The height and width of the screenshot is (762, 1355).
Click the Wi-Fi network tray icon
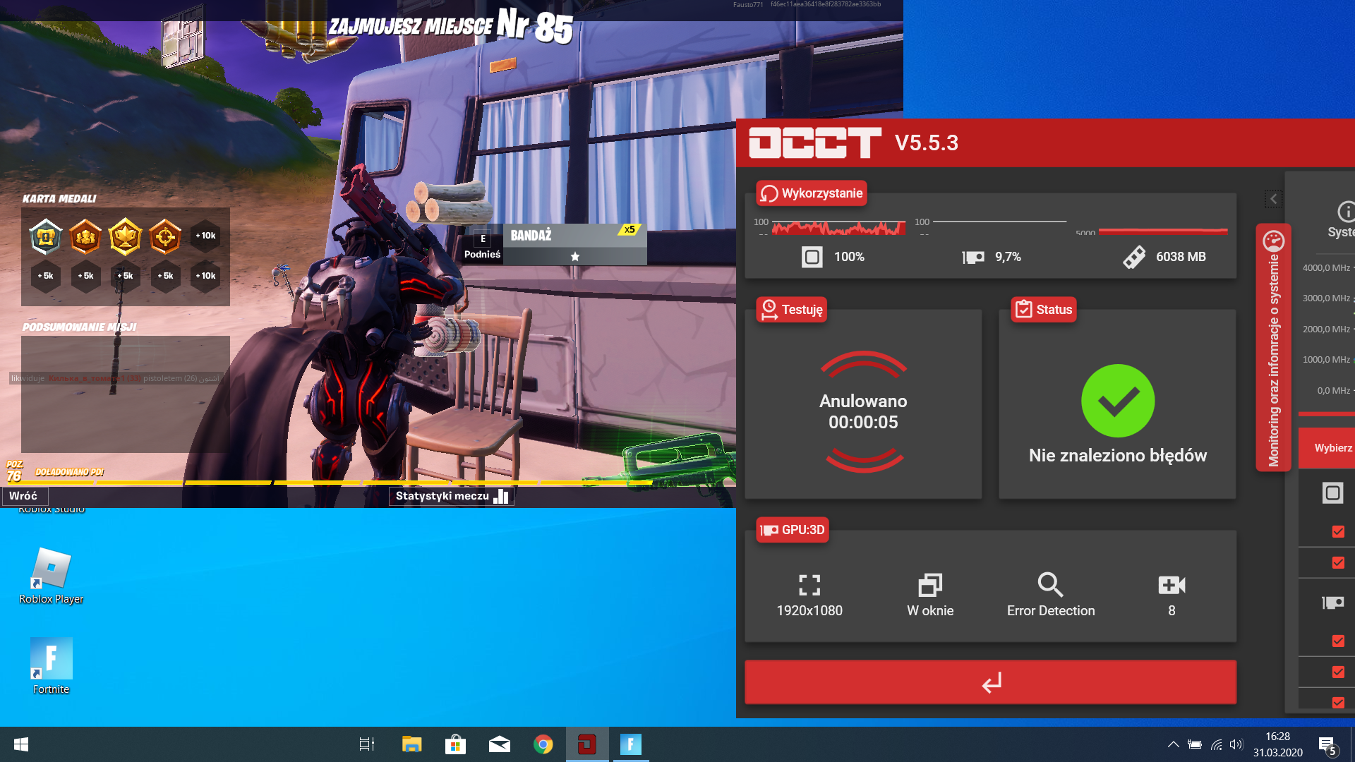1216,744
